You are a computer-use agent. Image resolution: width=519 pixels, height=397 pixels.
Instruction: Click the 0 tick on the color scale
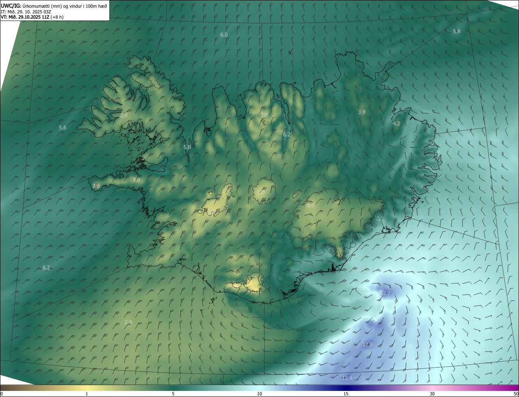[2, 394]
